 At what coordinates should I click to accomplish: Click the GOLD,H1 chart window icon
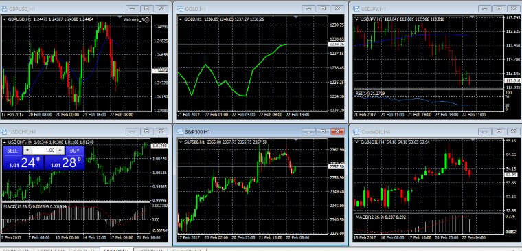point(180,8)
